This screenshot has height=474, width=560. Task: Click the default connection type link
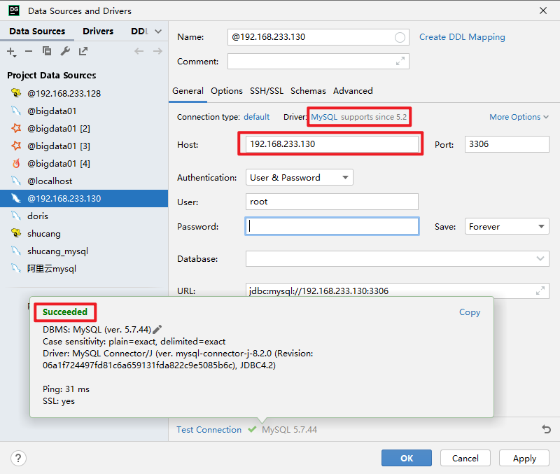256,117
